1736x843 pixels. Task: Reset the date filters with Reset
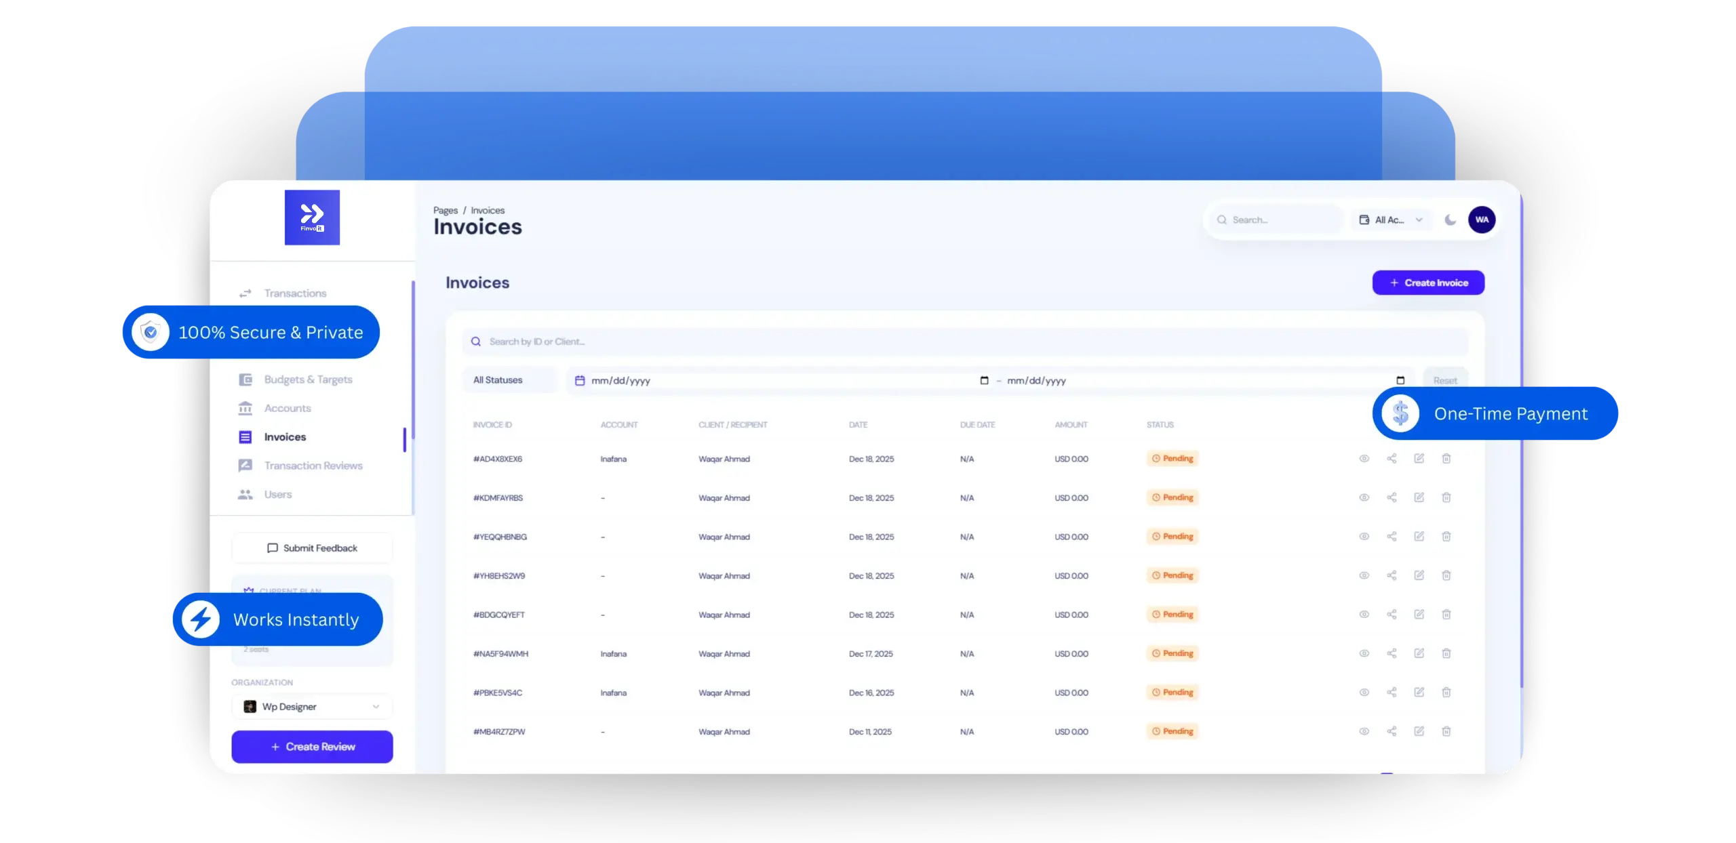coord(1445,379)
